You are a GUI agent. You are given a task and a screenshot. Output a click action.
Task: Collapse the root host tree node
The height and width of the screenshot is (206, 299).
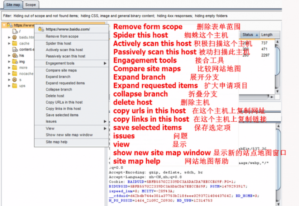(x=4, y=25)
